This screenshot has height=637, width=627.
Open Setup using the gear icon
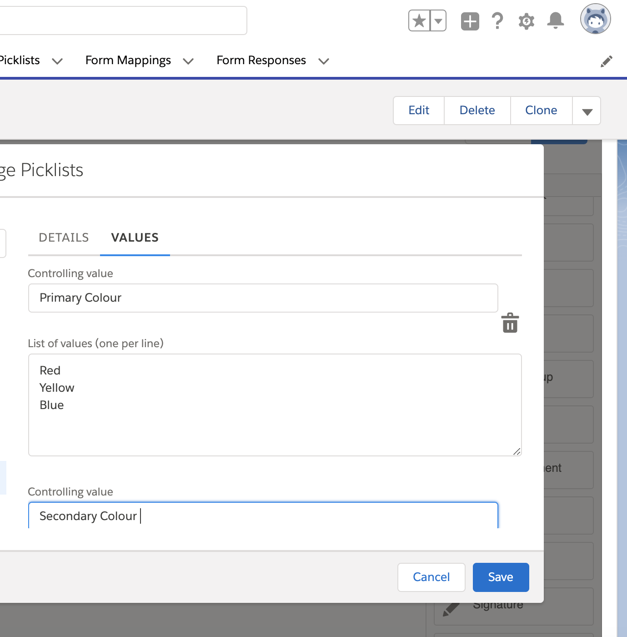[526, 20]
